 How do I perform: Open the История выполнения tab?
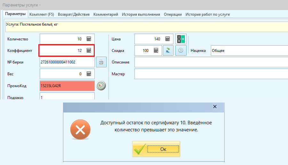141,14
